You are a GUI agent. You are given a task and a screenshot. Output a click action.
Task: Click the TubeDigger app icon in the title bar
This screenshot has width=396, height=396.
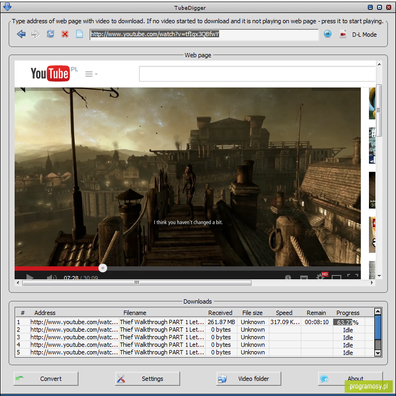pyautogui.click(x=8, y=7)
